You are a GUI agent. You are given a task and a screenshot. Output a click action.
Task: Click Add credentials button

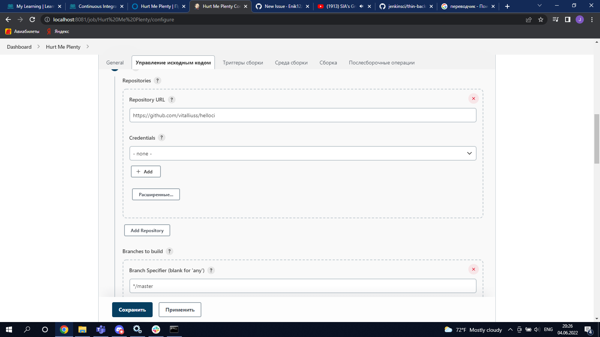(x=146, y=171)
